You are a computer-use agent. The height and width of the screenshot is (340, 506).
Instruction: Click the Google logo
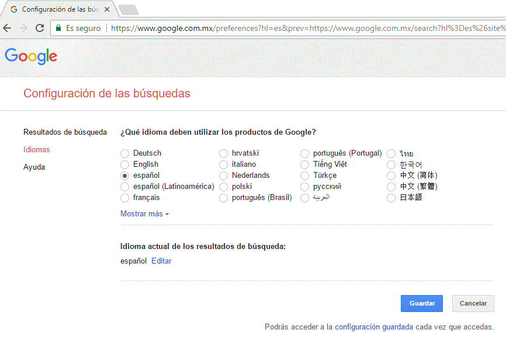pyautogui.click(x=31, y=57)
